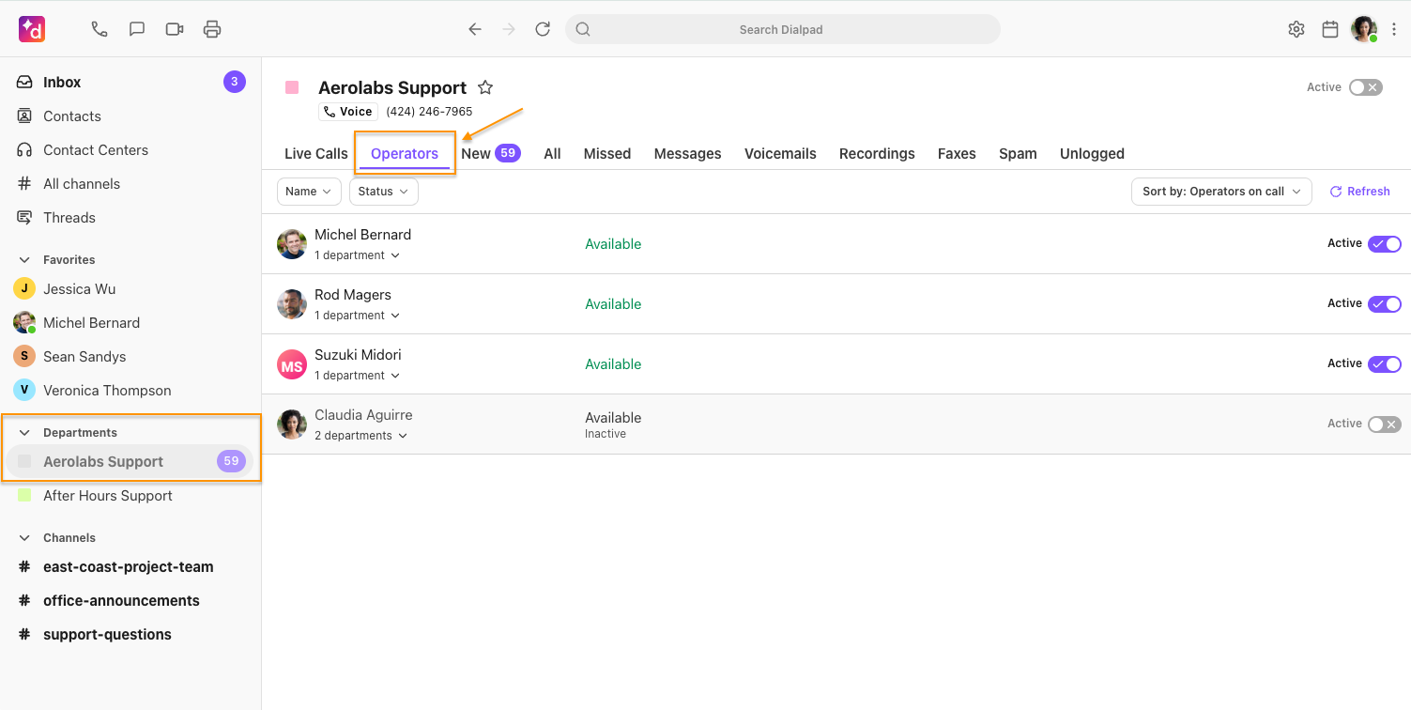This screenshot has width=1411, height=710.
Task: Click Claudia Aguirre's profile photo
Action: (292, 424)
